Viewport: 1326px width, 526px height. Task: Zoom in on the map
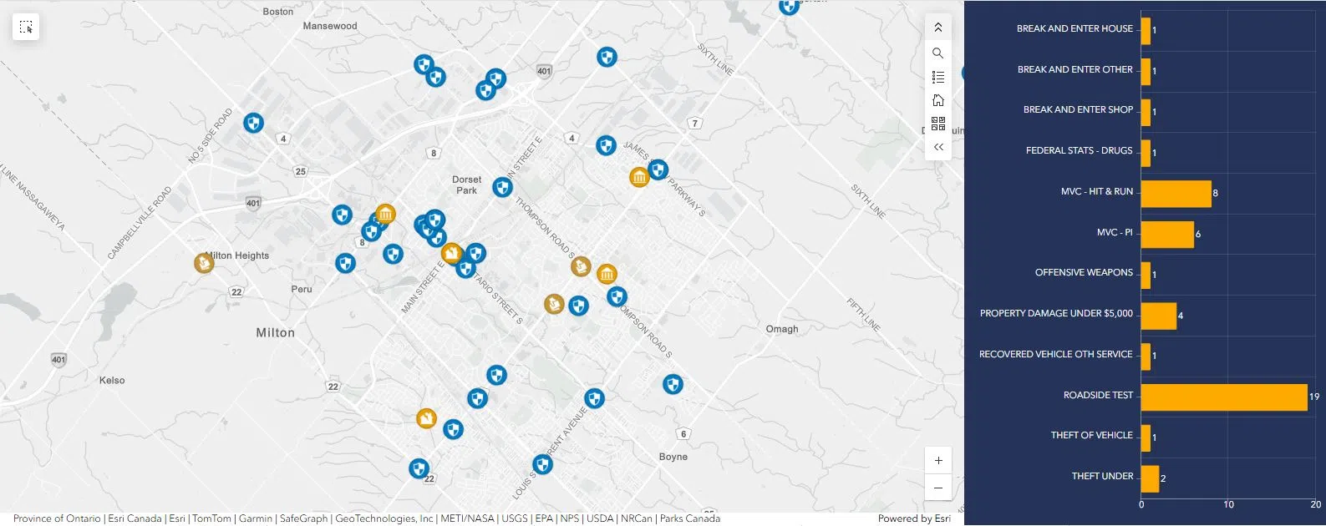tap(937, 461)
